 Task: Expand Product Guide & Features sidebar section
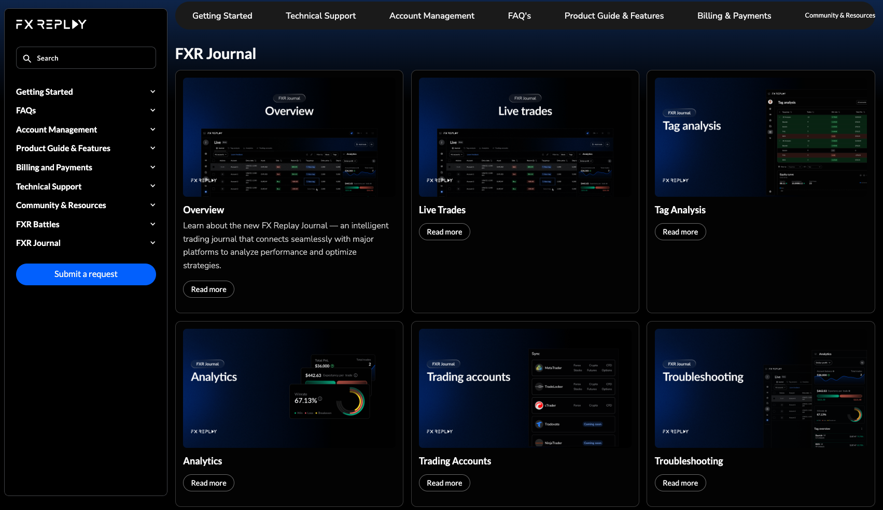pyautogui.click(x=152, y=148)
